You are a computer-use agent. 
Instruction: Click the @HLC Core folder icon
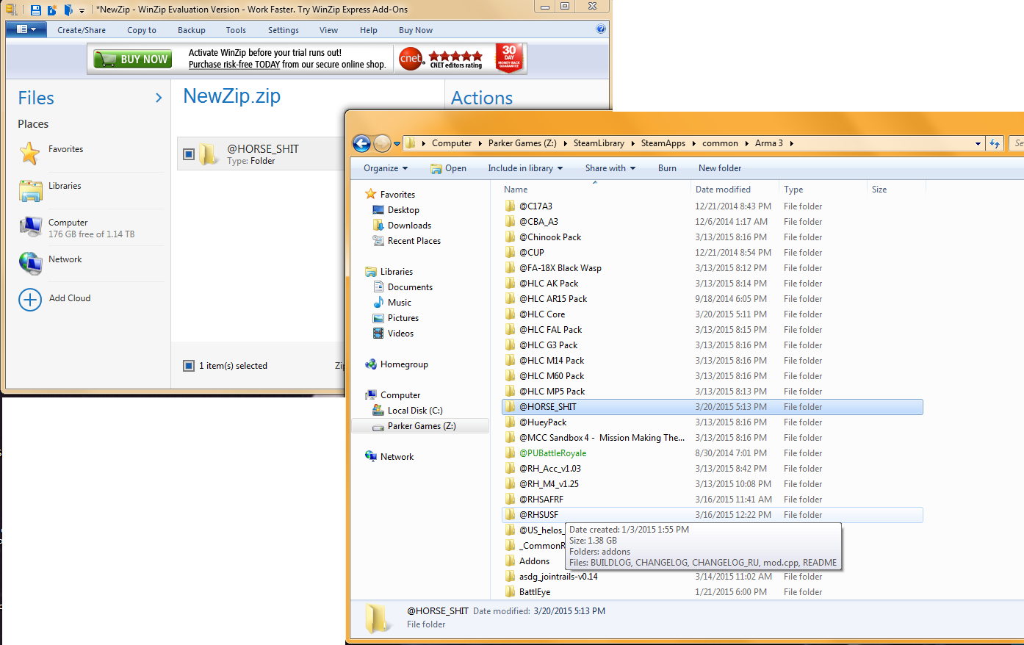[511, 314]
